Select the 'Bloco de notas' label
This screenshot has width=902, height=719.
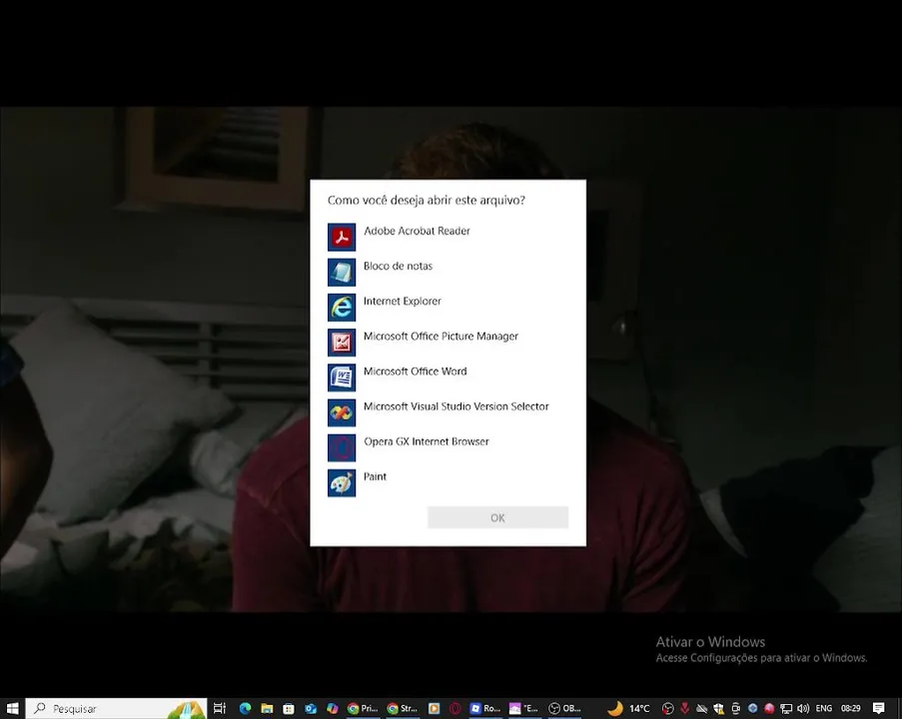point(399,266)
